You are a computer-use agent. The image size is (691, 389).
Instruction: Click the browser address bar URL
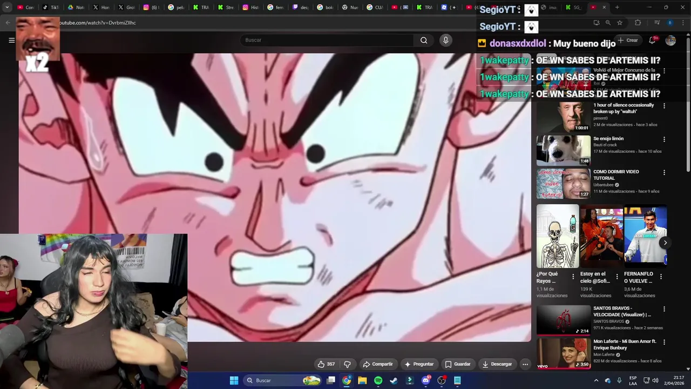97,23
